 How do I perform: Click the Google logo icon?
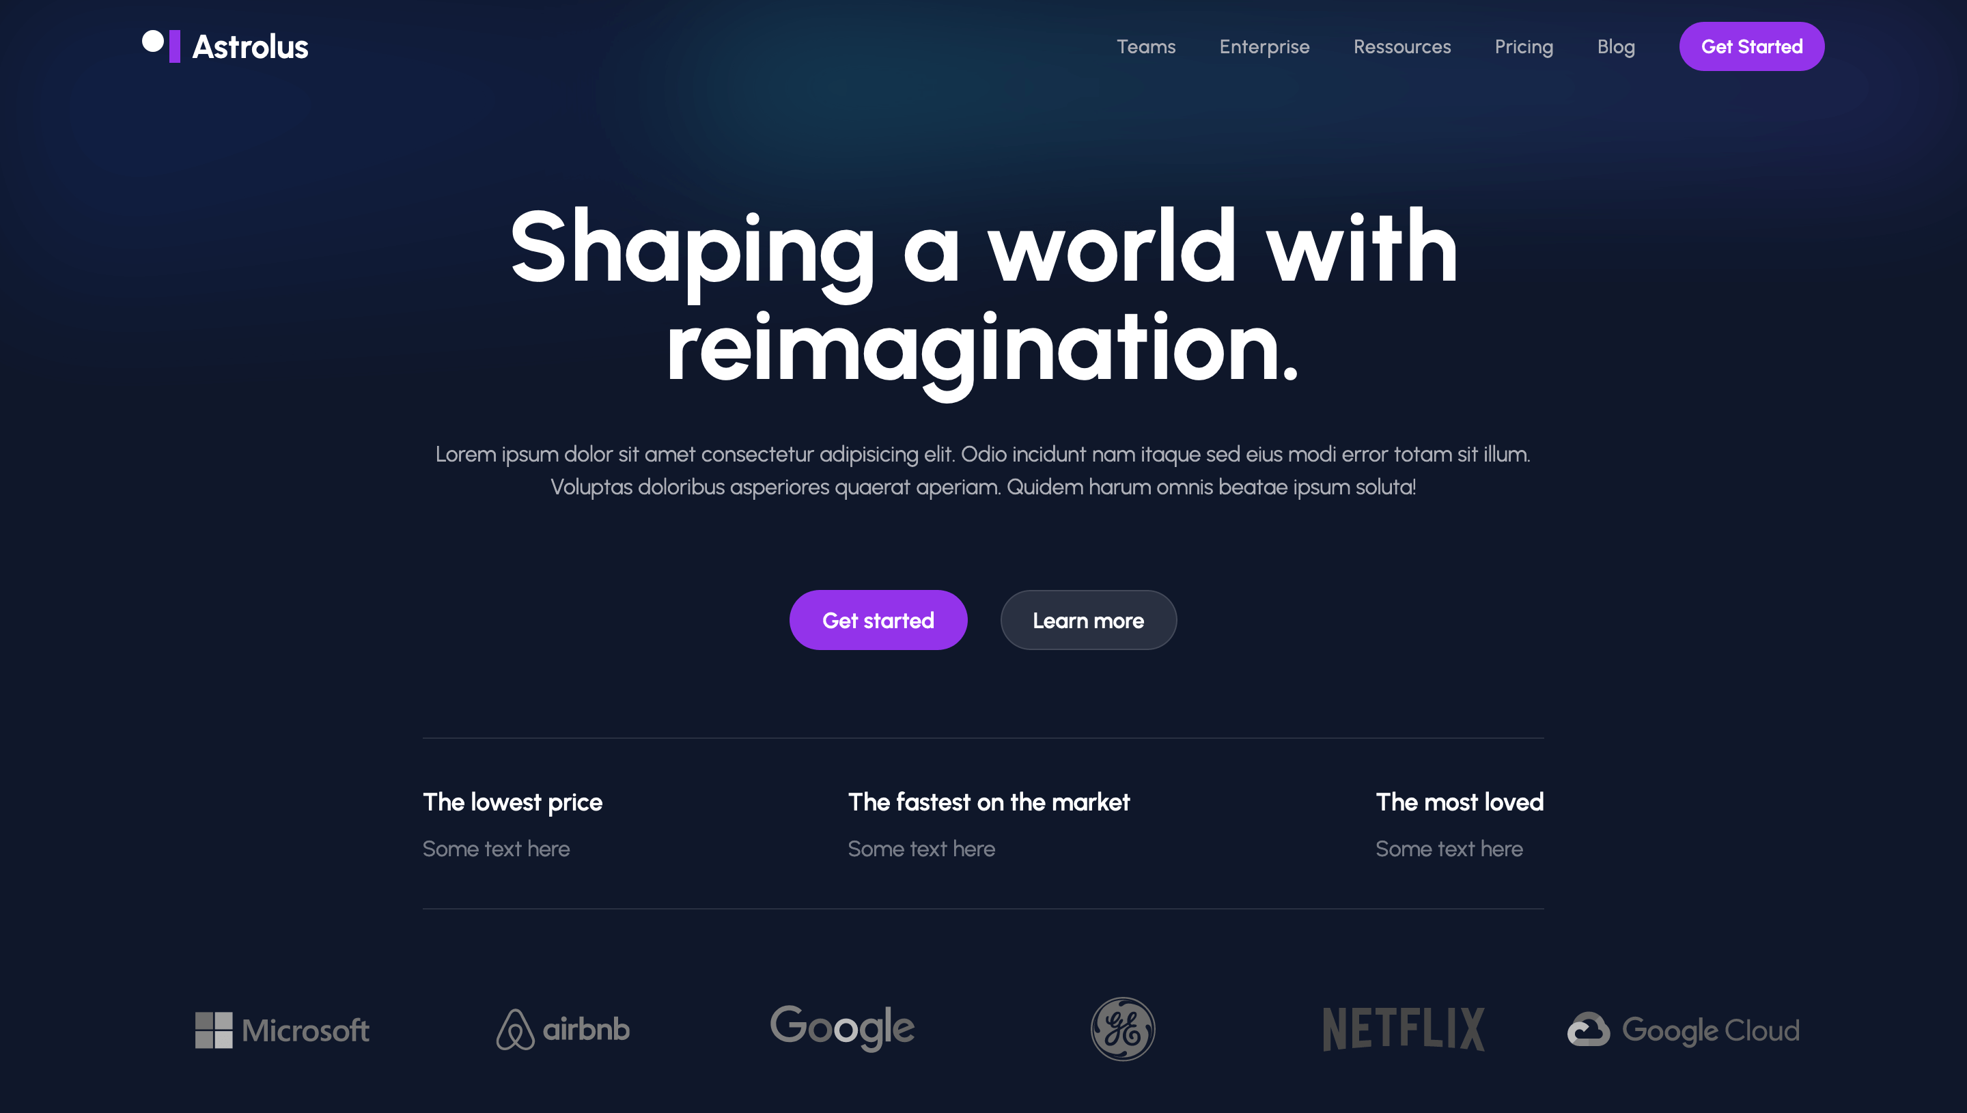point(841,1029)
